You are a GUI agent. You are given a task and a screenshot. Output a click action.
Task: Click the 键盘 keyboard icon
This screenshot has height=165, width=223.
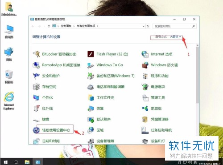pyautogui.click(x=36, y=120)
